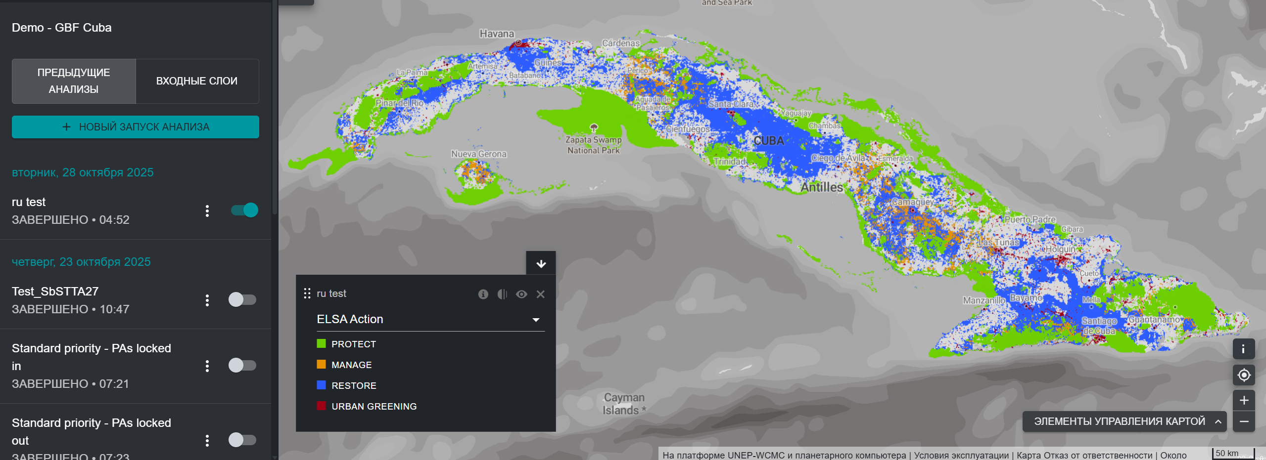
Task: Click the green PROTECT color swatch
Action: tap(321, 343)
